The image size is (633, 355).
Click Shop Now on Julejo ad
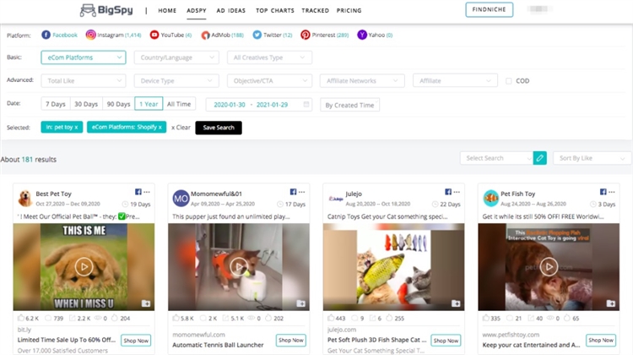coord(446,341)
